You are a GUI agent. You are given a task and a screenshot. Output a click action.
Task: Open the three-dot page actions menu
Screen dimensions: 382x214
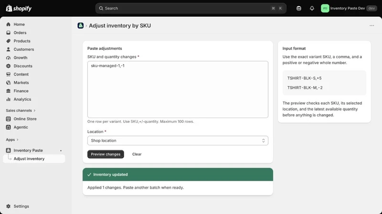click(x=371, y=26)
